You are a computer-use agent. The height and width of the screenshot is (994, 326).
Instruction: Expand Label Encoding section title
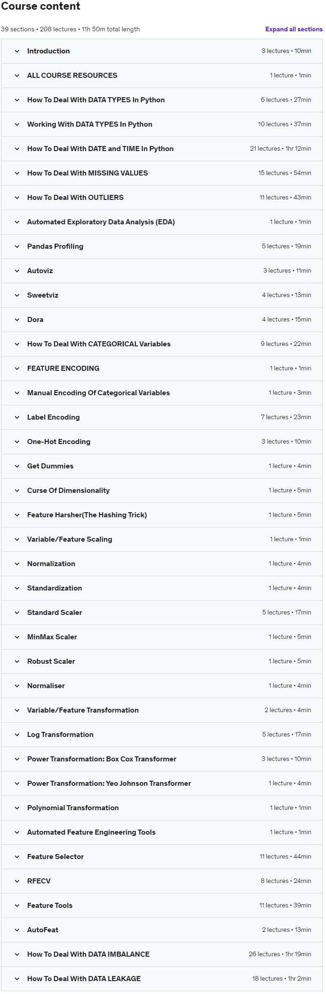click(x=53, y=417)
